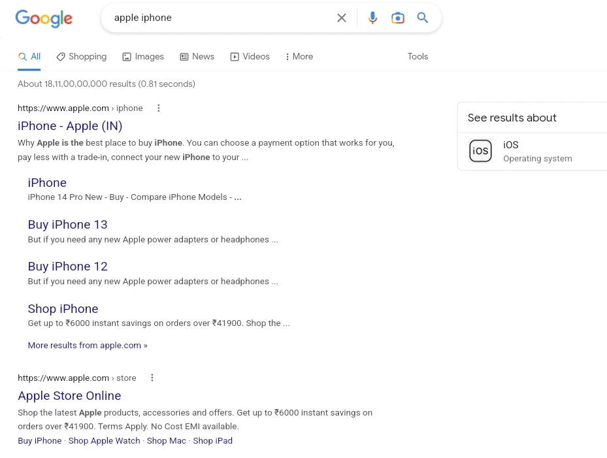Click the 'https://www.apple.com › store' URL

click(x=77, y=378)
